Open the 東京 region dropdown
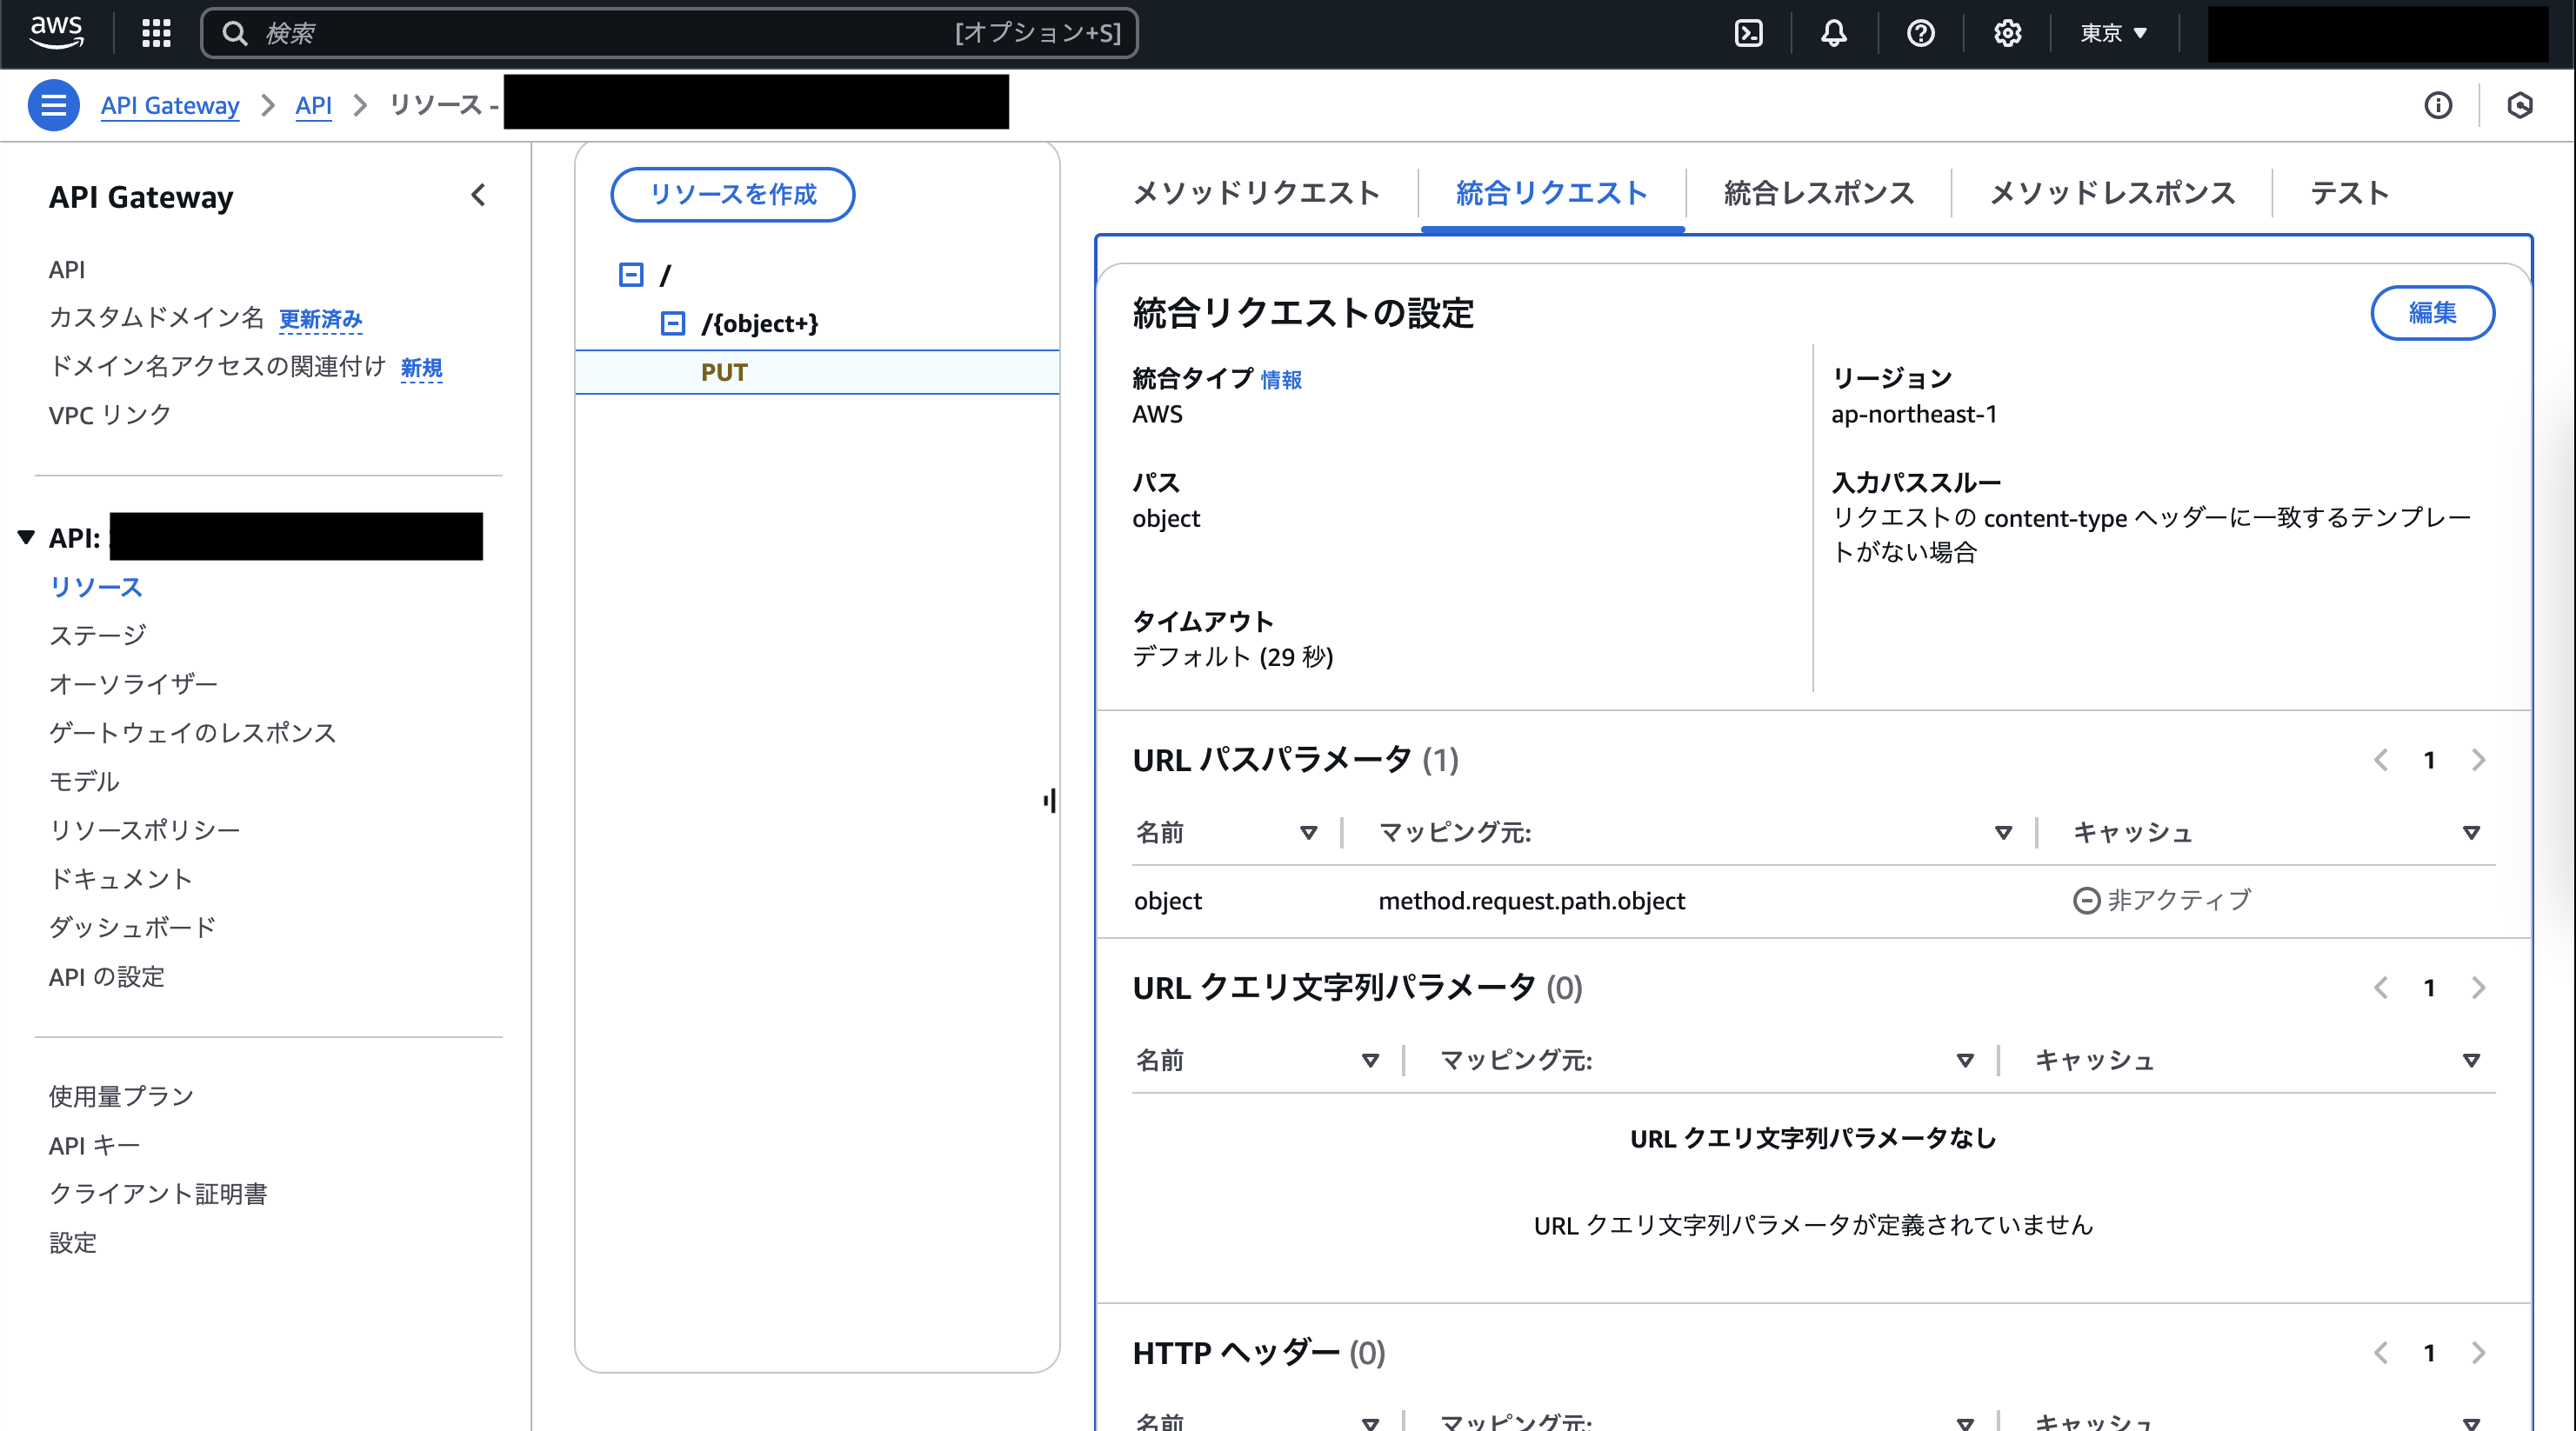The width and height of the screenshot is (2576, 1431). click(2114, 33)
